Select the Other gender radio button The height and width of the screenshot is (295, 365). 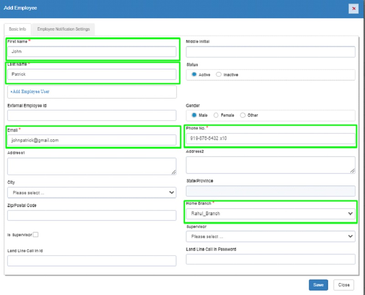click(x=242, y=115)
